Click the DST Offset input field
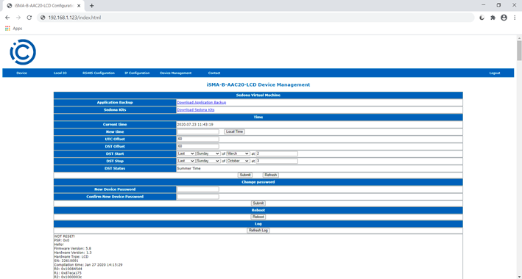522x279 pixels. (198, 147)
